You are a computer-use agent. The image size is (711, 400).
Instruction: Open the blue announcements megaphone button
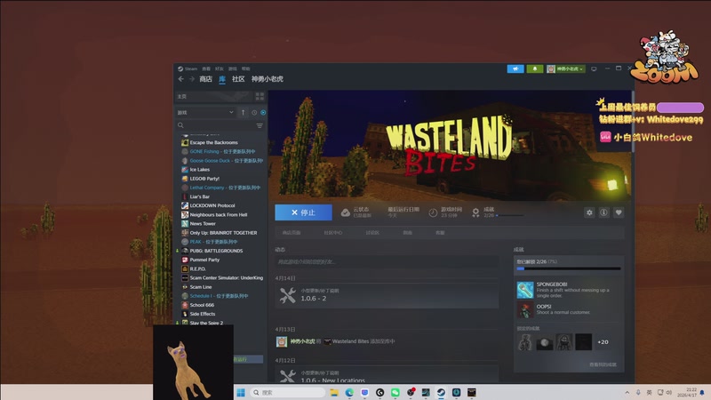515,69
